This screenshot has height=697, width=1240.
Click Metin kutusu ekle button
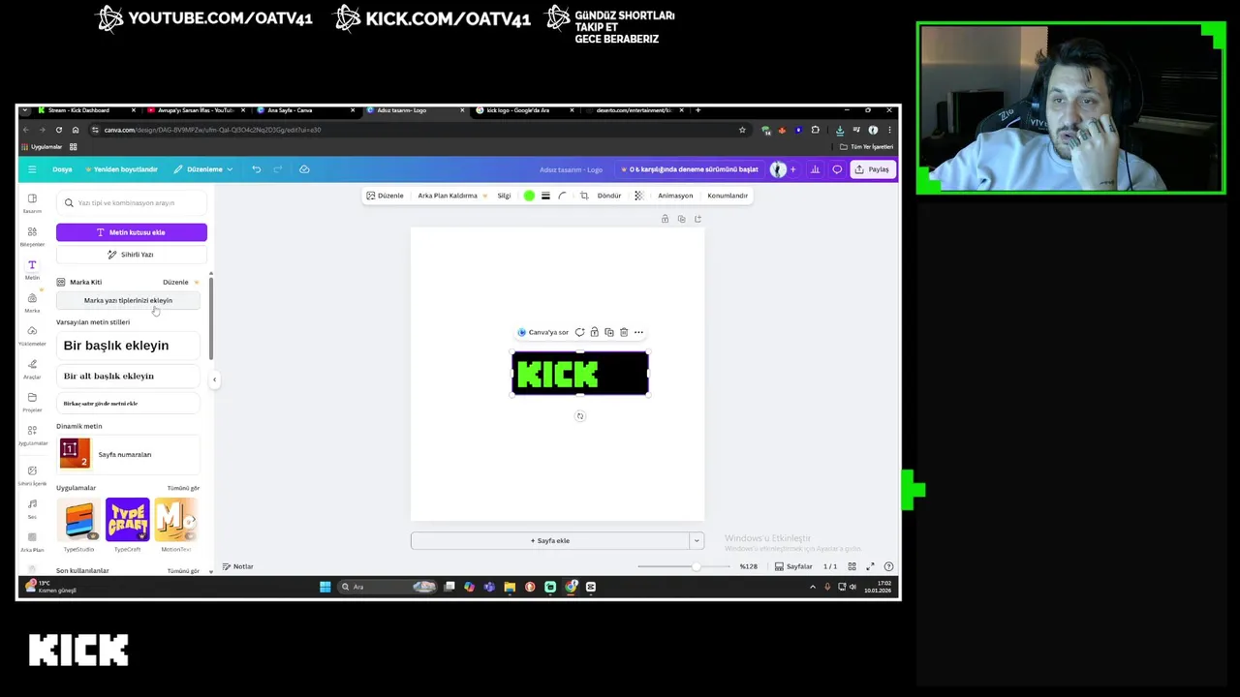click(132, 232)
